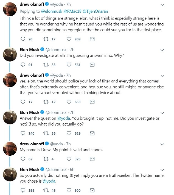Screen dimensions: 174x195
Task: Retweet Elon's last tweet with 46 retweets
Action: tap(46, 190)
